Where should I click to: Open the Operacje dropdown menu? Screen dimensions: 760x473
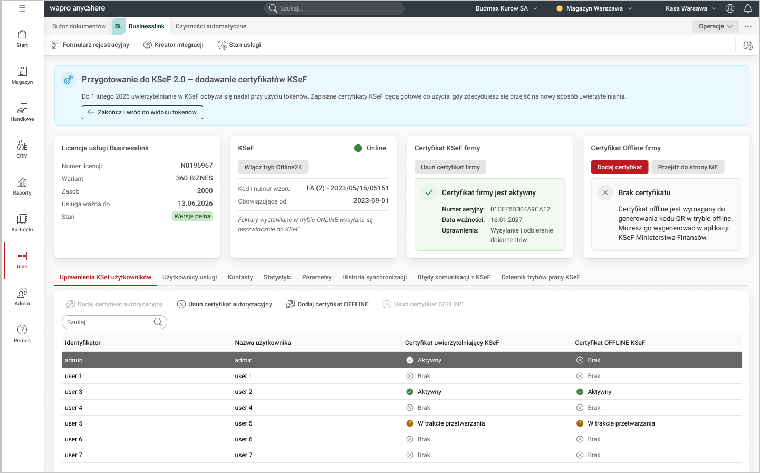[x=715, y=26]
